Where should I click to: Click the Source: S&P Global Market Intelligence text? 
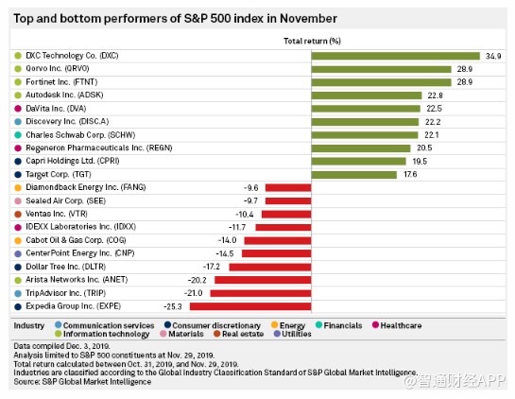pos(82,382)
